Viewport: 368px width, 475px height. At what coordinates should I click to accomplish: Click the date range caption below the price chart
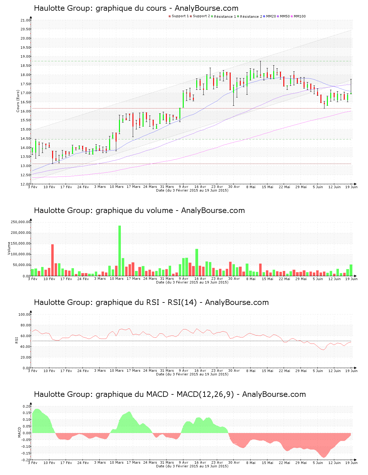[192, 190]
